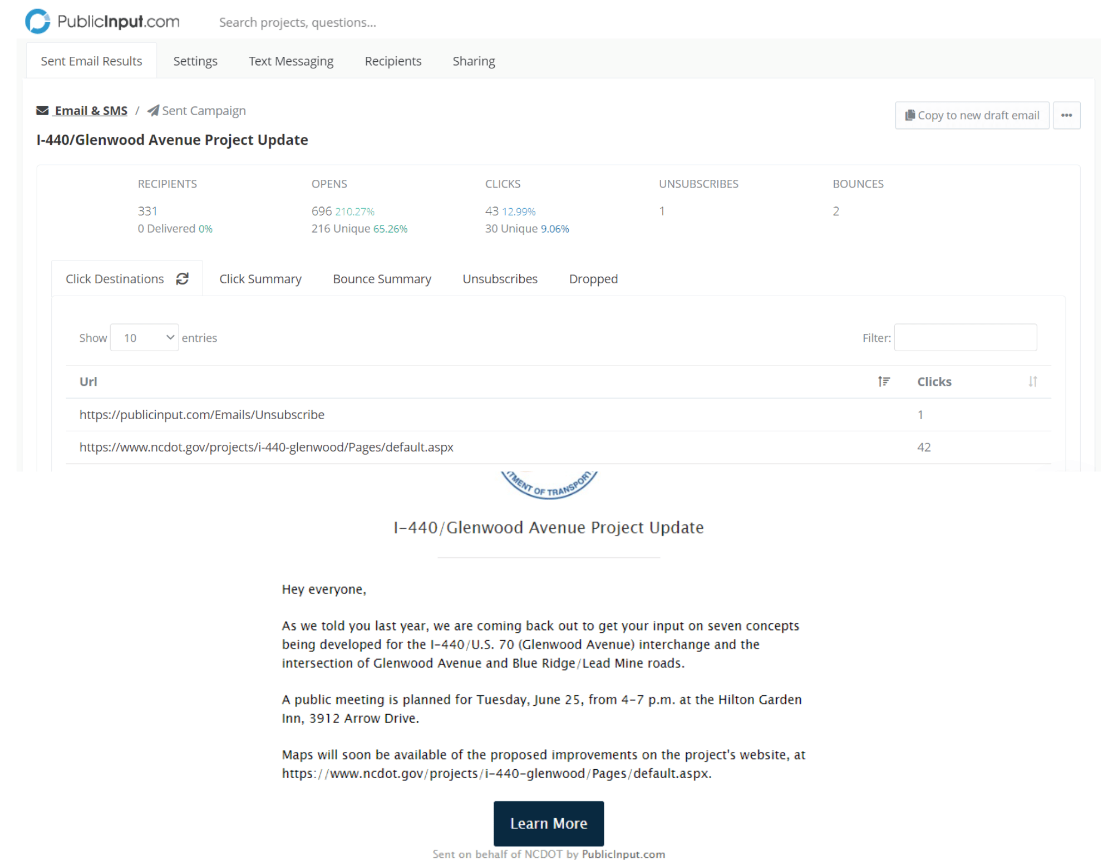The width and height of the screenshot is (1113, 860).
Task: Click the 331 recipients count
Action: click(x=147, y=211)
